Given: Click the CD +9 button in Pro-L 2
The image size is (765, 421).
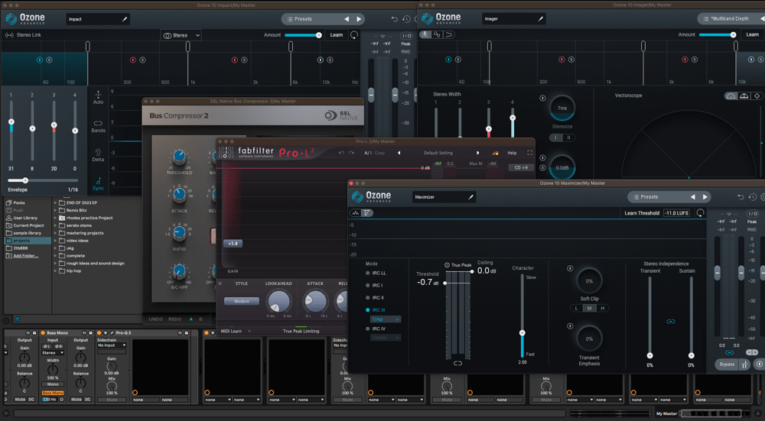Looking at the screenshot, I should (521, 167).
